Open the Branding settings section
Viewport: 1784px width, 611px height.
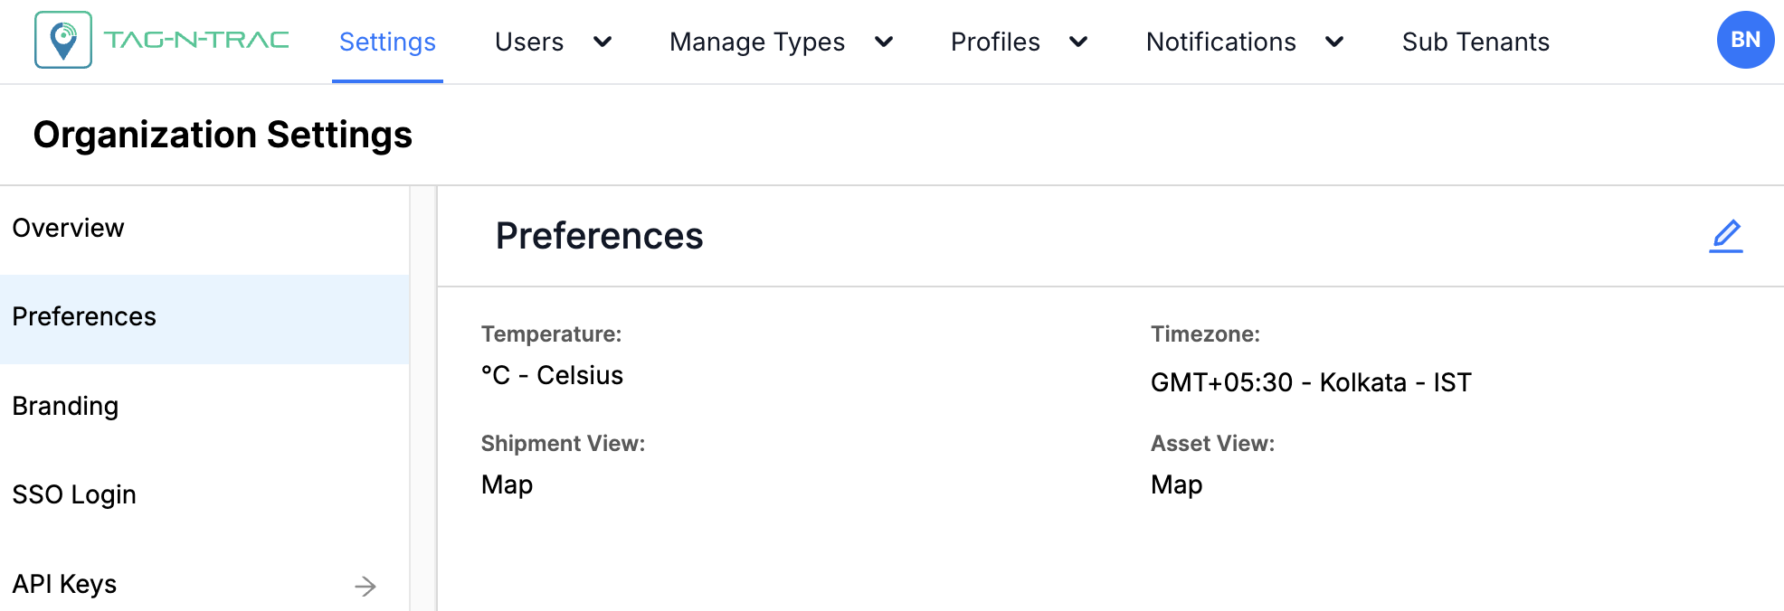[65, 406]
